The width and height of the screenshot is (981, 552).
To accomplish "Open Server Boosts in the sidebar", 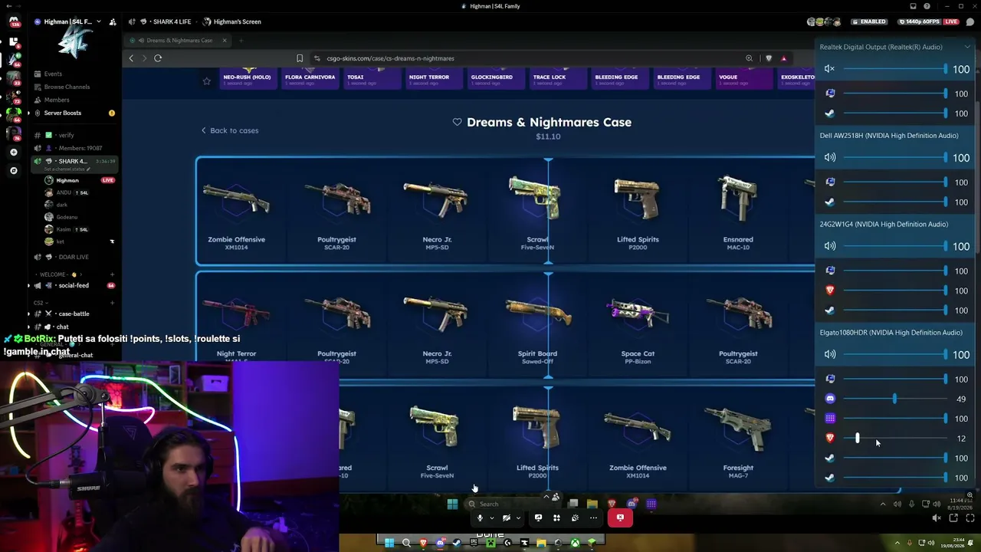I will (x=63, y=113).
